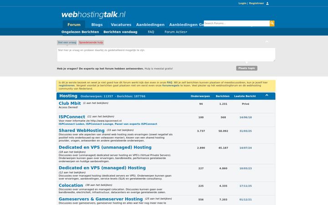Open Gameservers last post 01/12/21
Viewport: 328px width, 205px height.
pos(246,200)
